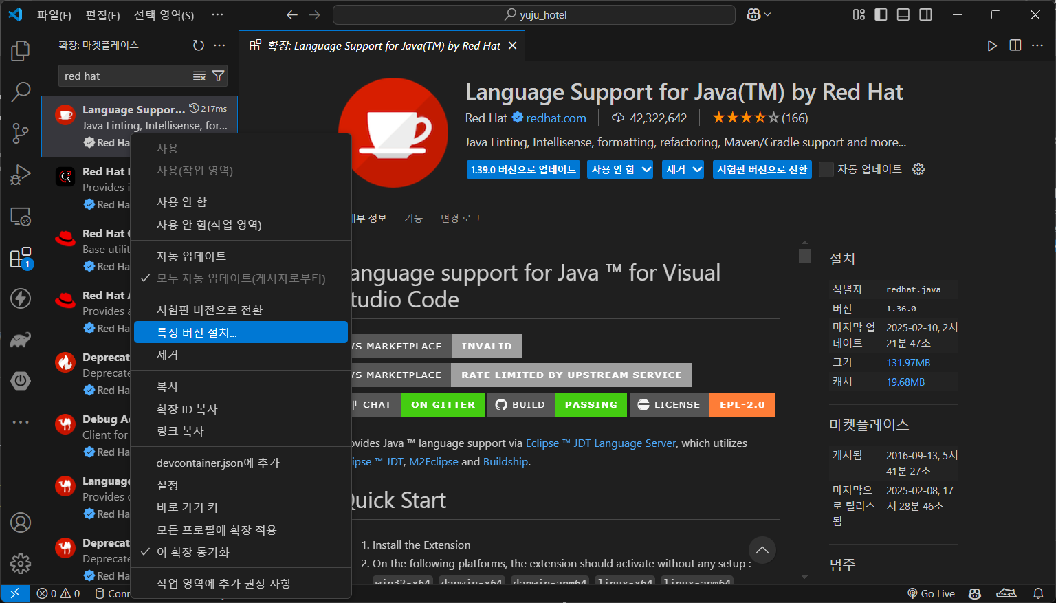This screenshot has height=603, width=1056.
Task: Open notifications bell in status bar
Action: [x=1038, y=593]
